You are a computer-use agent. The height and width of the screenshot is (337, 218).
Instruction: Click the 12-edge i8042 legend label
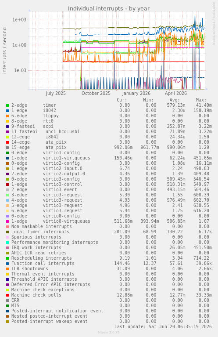coord(35,137)
